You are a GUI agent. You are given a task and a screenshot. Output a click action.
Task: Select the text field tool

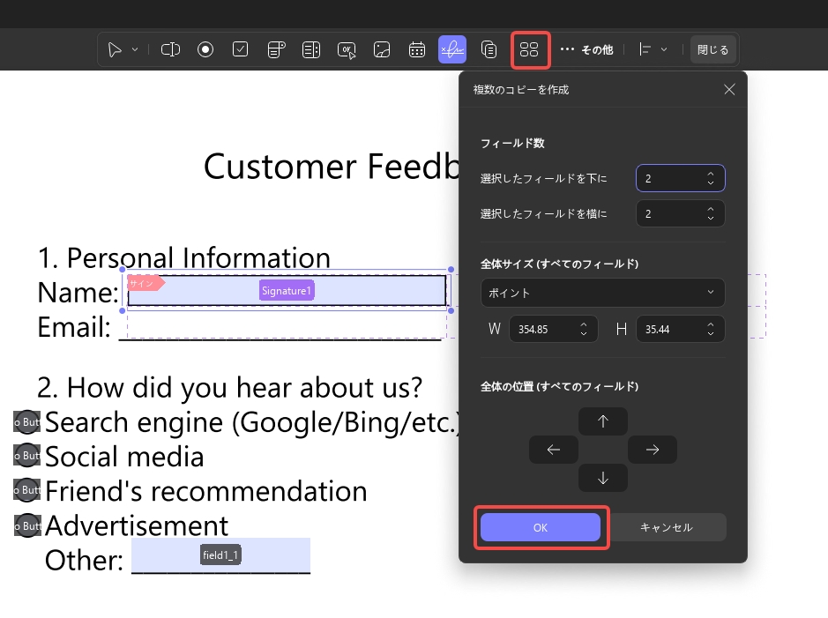click(x=170, y=49)
